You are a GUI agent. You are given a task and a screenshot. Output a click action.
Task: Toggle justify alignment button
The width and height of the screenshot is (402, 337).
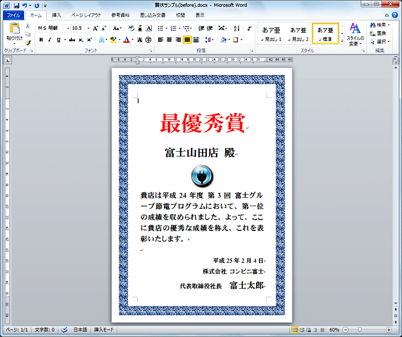pyautogui.click(x=187, y=40)
